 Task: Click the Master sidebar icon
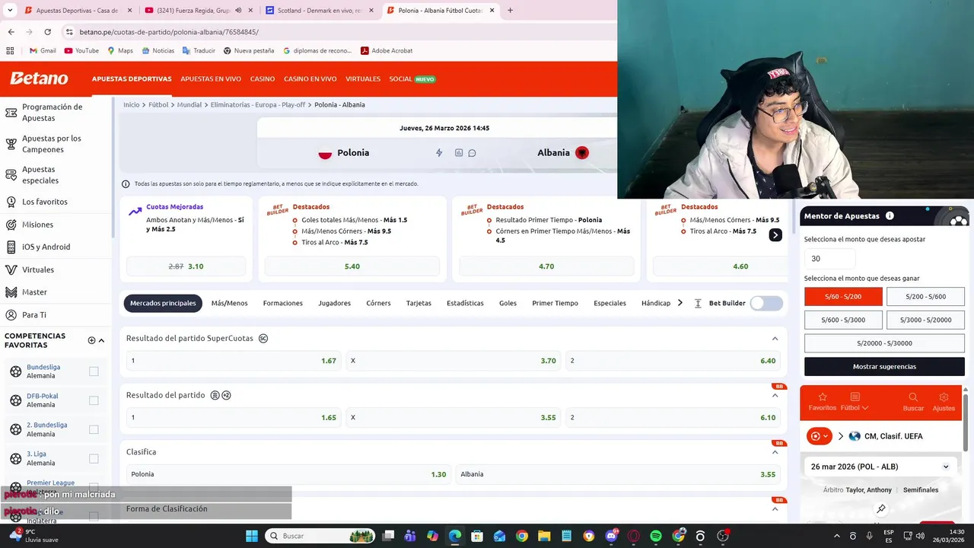click(x=11, y=292)
